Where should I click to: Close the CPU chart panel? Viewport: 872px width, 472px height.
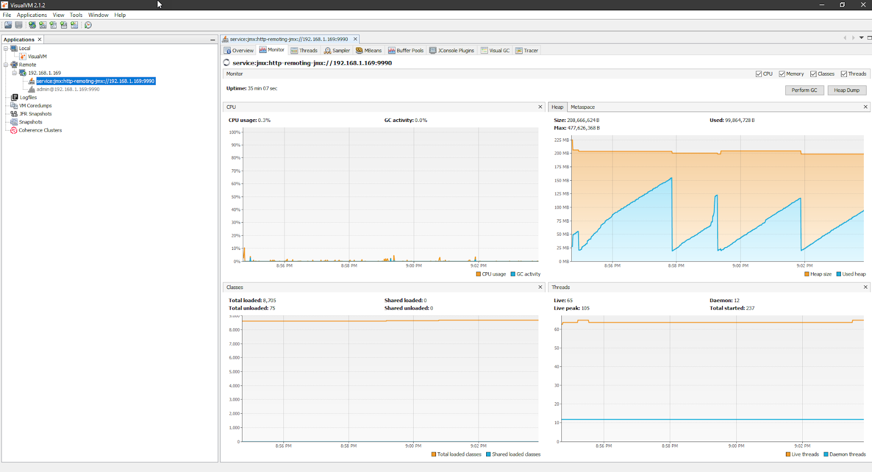pos(540,107)
